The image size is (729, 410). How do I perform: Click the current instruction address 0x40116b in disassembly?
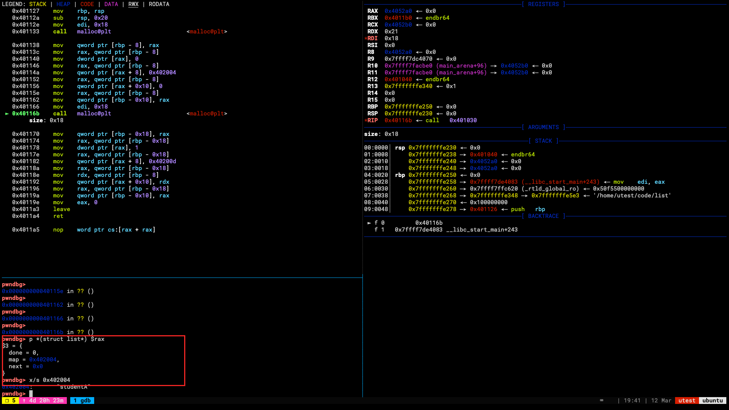tap(26, 114)
